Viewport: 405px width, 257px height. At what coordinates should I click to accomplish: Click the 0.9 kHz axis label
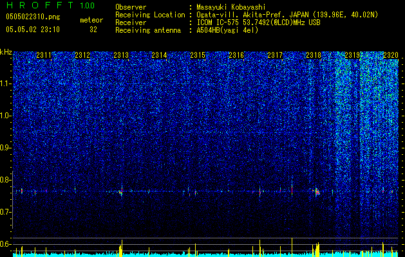pyautogui.click(x=5, y=148)
